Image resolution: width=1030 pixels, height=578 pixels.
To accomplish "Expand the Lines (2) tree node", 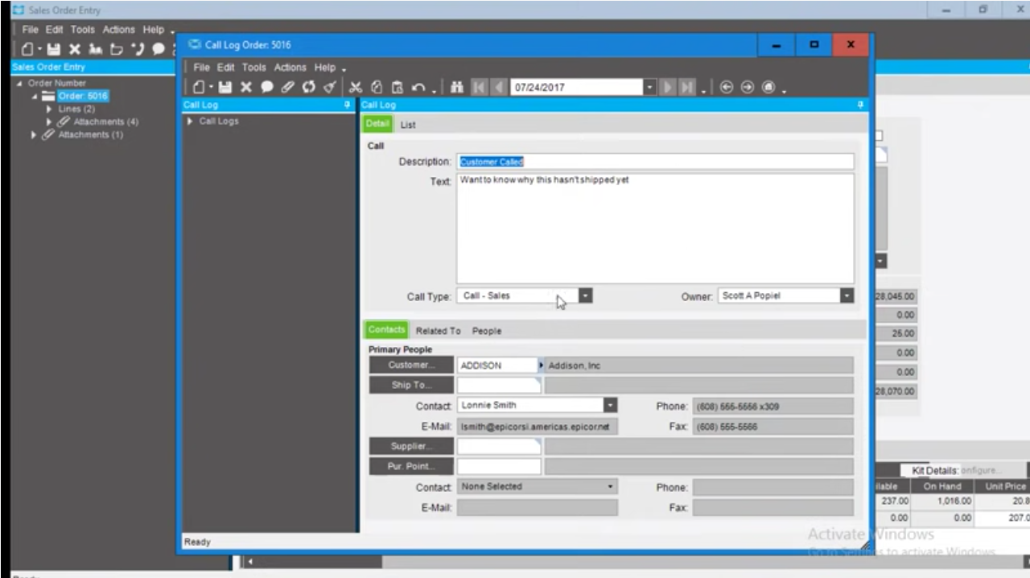I will 48,109.
